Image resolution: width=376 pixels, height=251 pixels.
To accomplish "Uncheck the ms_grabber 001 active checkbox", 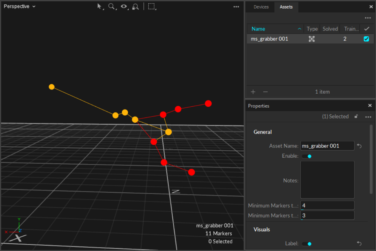I will tap(366, 39).
